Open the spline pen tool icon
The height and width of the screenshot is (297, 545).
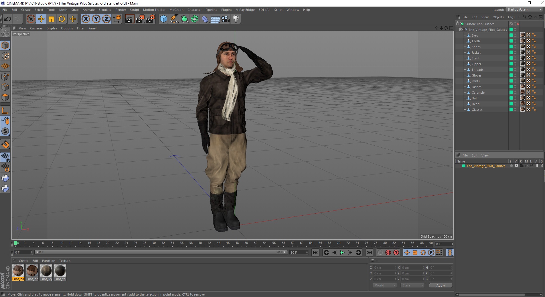[174, 19]
